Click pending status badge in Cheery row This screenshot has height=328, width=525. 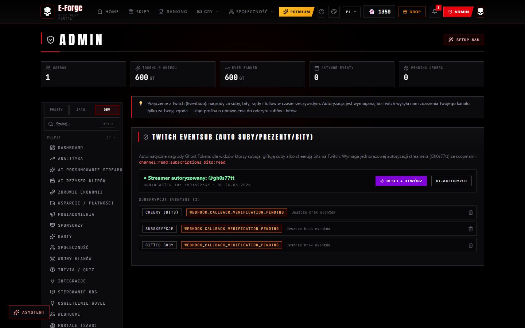(237, 212)
